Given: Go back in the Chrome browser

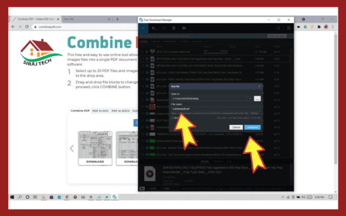Looking at the screenshot, I should click(x=13, y=26).
